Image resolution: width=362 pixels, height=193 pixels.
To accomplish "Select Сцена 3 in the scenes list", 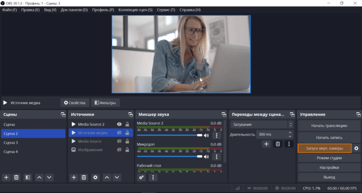I will [33, 143].
